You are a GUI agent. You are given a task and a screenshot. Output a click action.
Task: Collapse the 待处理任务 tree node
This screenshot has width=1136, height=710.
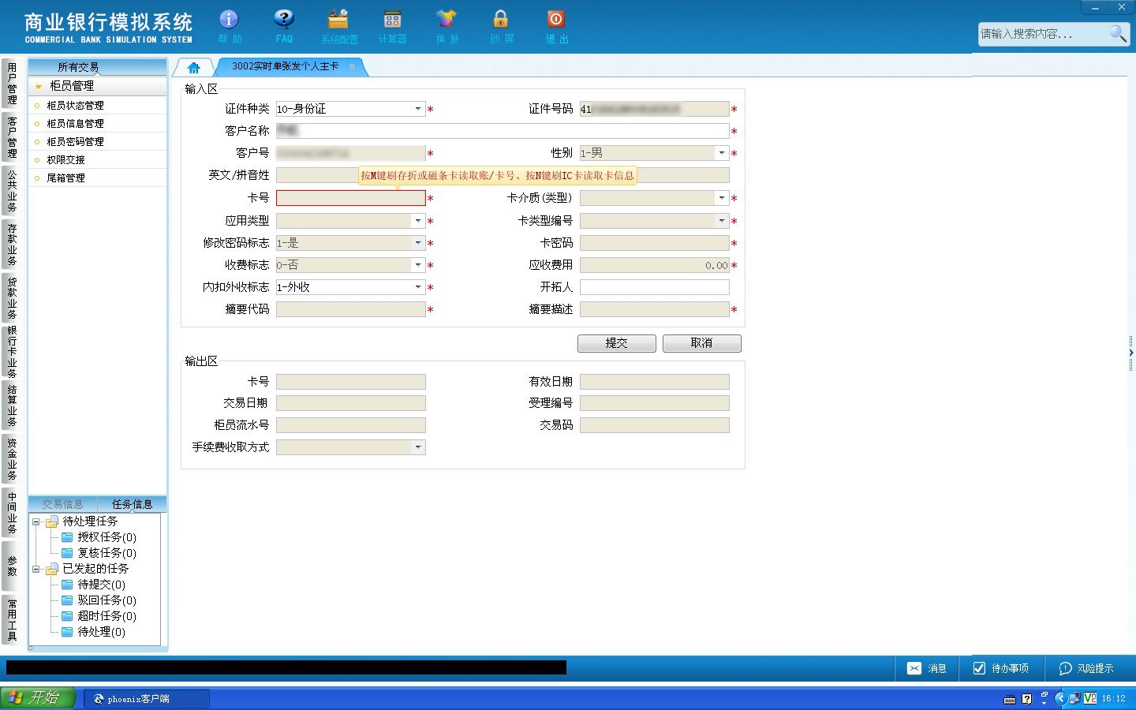point(35,521)
